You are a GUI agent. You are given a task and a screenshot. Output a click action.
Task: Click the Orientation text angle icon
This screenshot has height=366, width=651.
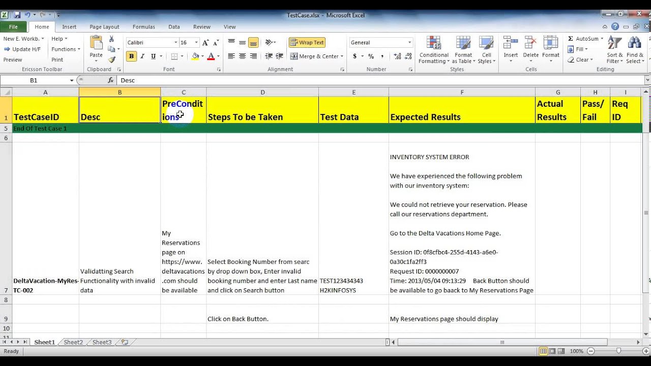pyautogui.click(x=269, y=43)
